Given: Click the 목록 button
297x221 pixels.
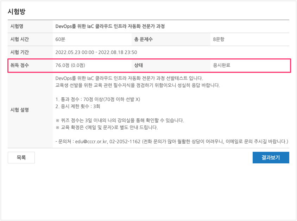Looking at the screenshot, I should tap(21, 157).
